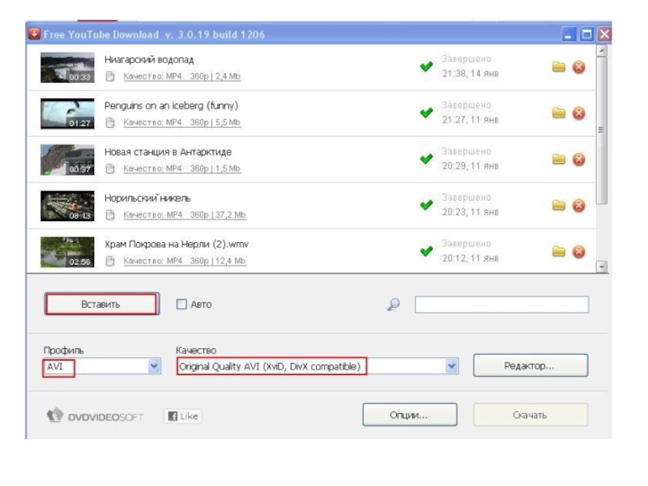Click Храм Покрова на Нерли thumbnail
Viewport: 648px width, 486px height.
(x=67, y=252)
